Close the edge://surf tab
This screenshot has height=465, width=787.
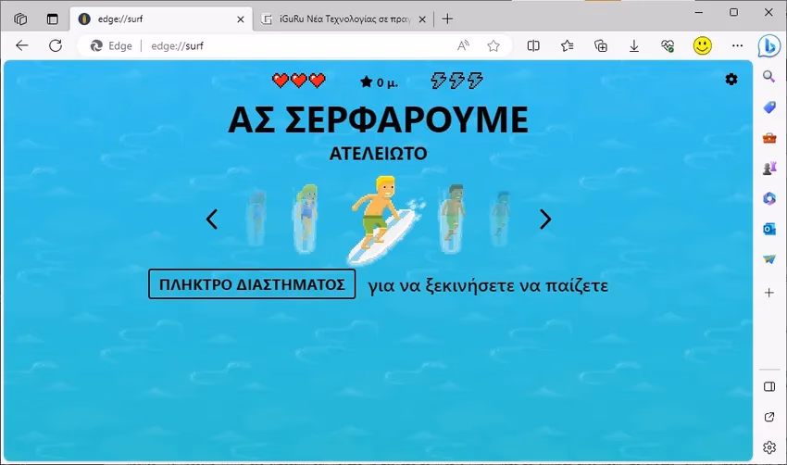241,19
